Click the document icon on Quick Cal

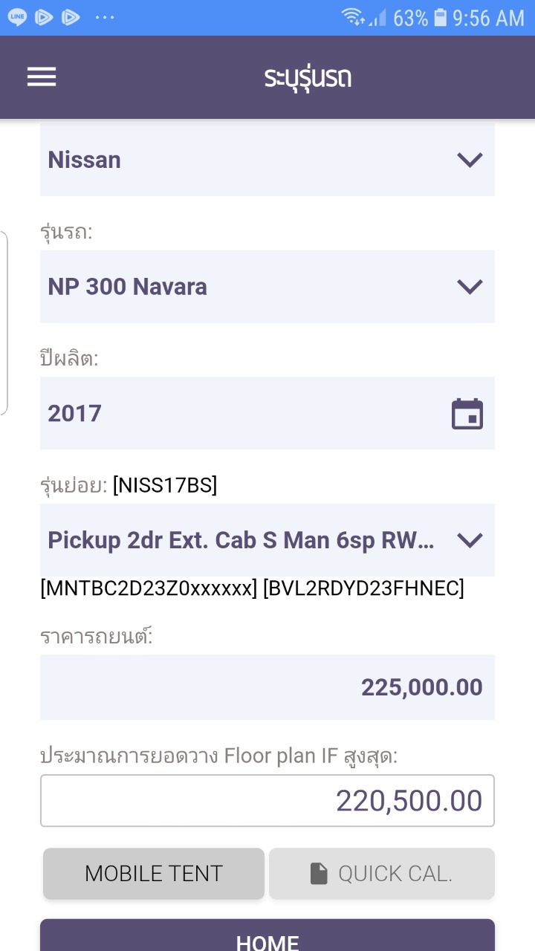click(319, 874)
